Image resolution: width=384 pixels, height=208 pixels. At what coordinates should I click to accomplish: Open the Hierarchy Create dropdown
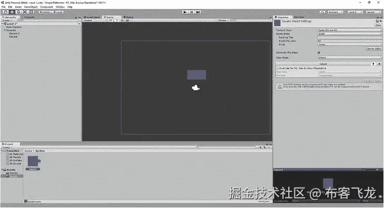[x=6, y=21]
